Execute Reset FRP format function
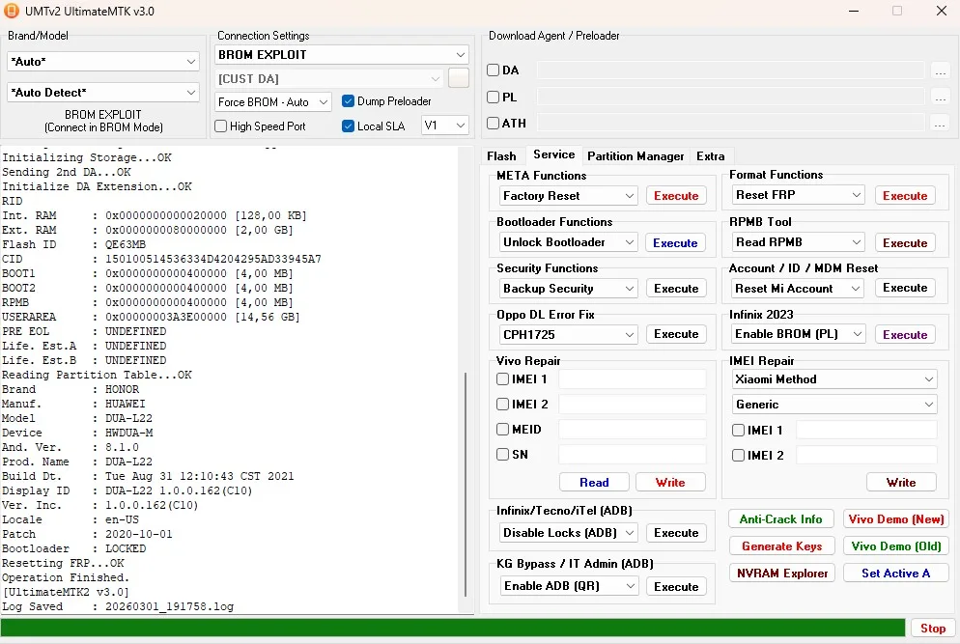This screenshot has height=644, width=960. tap(905, 196)
